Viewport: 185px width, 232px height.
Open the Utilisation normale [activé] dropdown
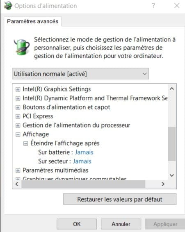(x=80, y=74)
